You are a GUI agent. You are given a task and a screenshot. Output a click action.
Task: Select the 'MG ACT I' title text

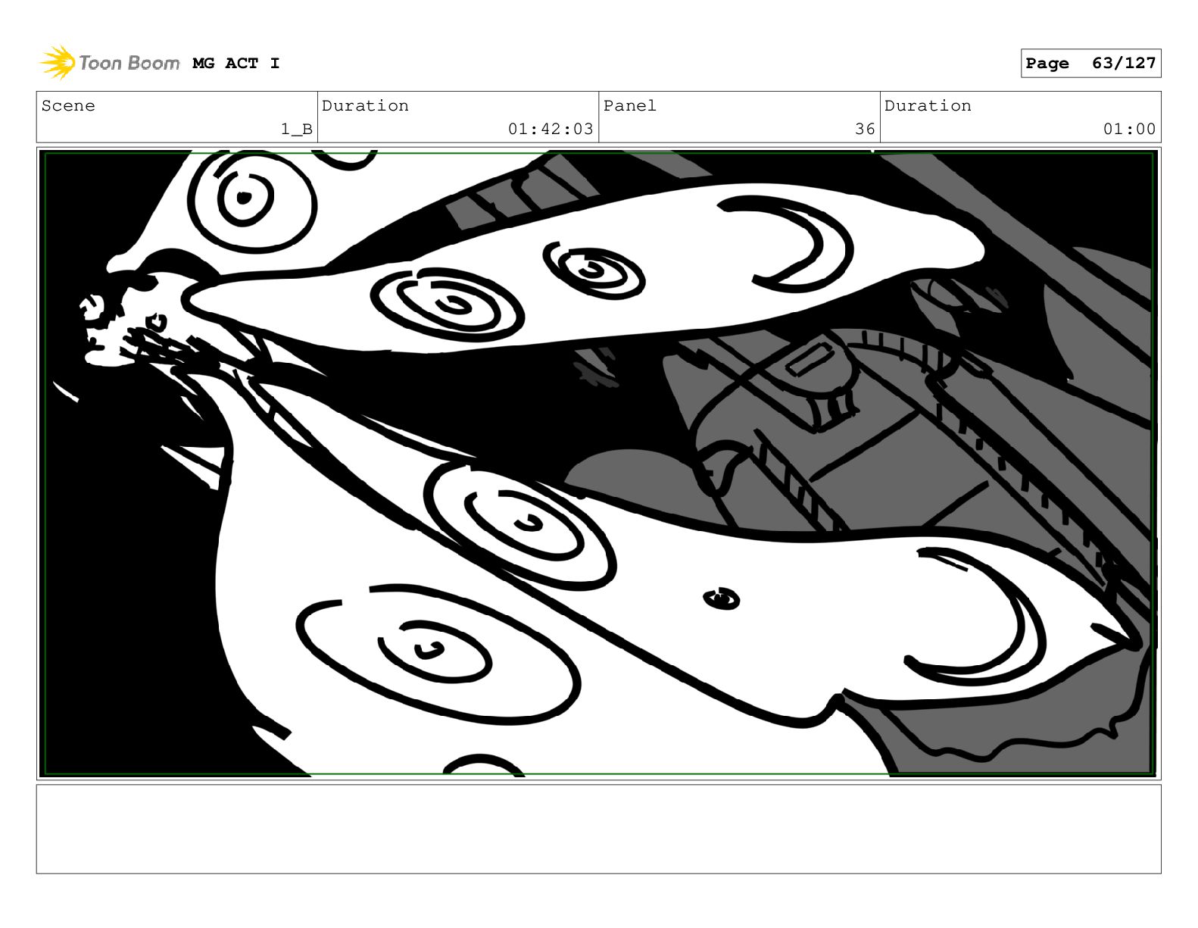point(236,64)
